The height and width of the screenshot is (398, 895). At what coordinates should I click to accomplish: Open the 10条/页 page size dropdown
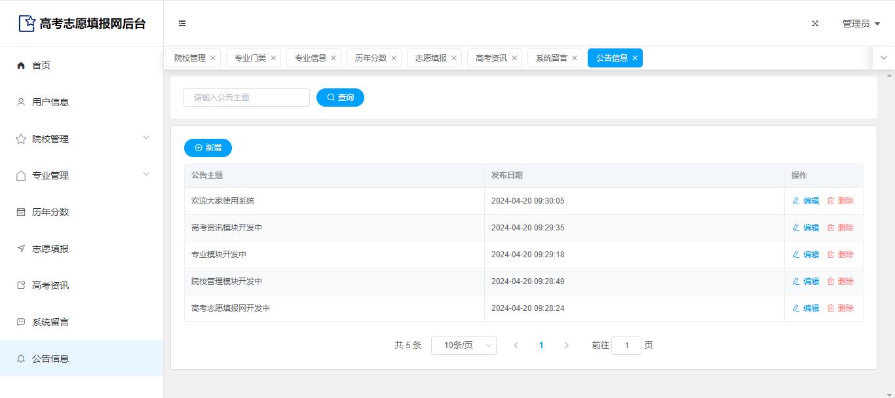tap(463, 346)
